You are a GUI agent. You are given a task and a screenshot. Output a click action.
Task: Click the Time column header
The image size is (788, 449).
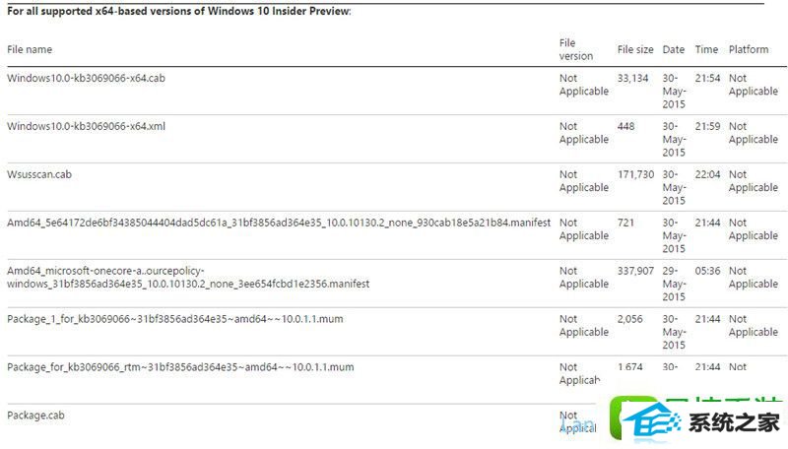[706, 49]
